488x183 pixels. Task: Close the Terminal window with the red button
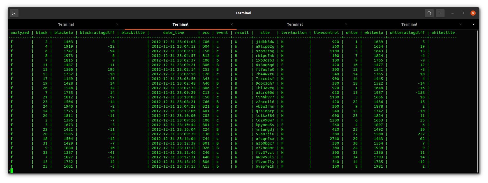[x=473, y=13]
